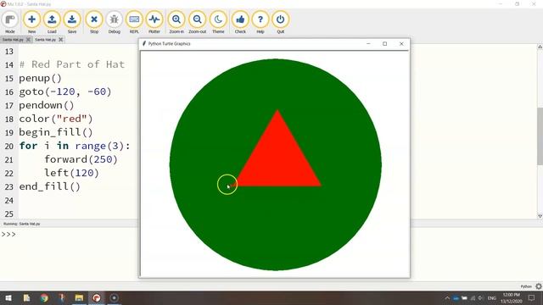
Task: Place cursor on begin_fill() line
Action: [56, 132]
